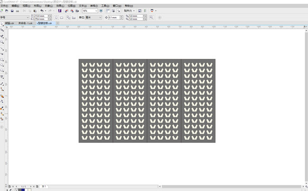Select the Color Eyedropper tool
This screenshot has height=191, width=308.
[2, 108]
